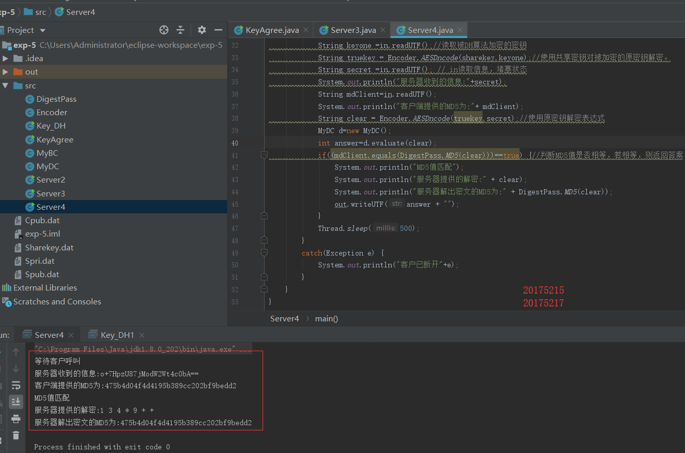Click the 'int answer=d.evaluate(clear);' code line

coord(377,143)
